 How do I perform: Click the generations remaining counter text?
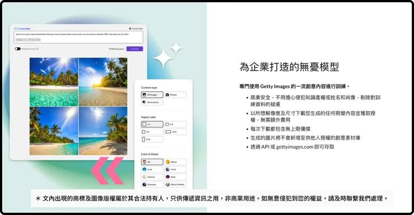tap(116, 49)
